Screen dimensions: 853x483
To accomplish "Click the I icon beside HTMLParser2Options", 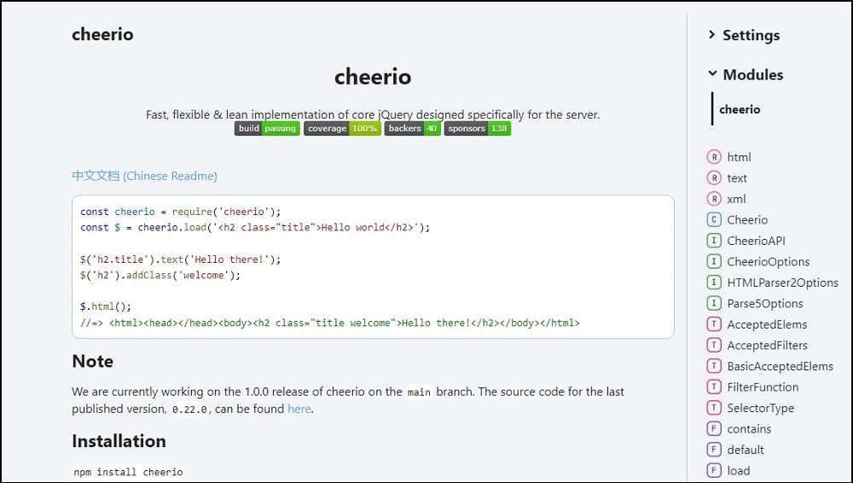I will (713, 282).
